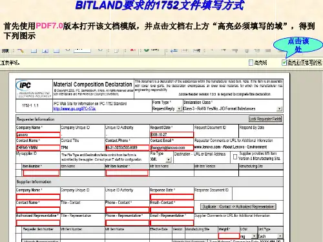Click the Request Document ID field
The image size is (323, 242).
coord(216,134)
